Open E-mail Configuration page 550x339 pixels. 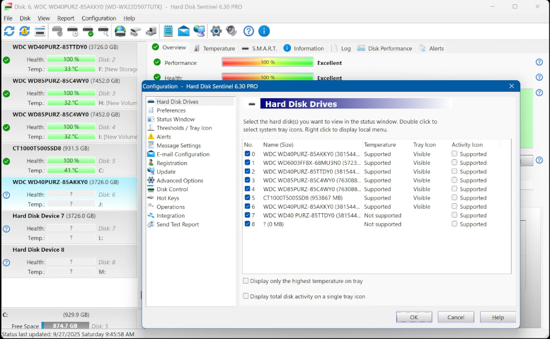click(183, 154)
